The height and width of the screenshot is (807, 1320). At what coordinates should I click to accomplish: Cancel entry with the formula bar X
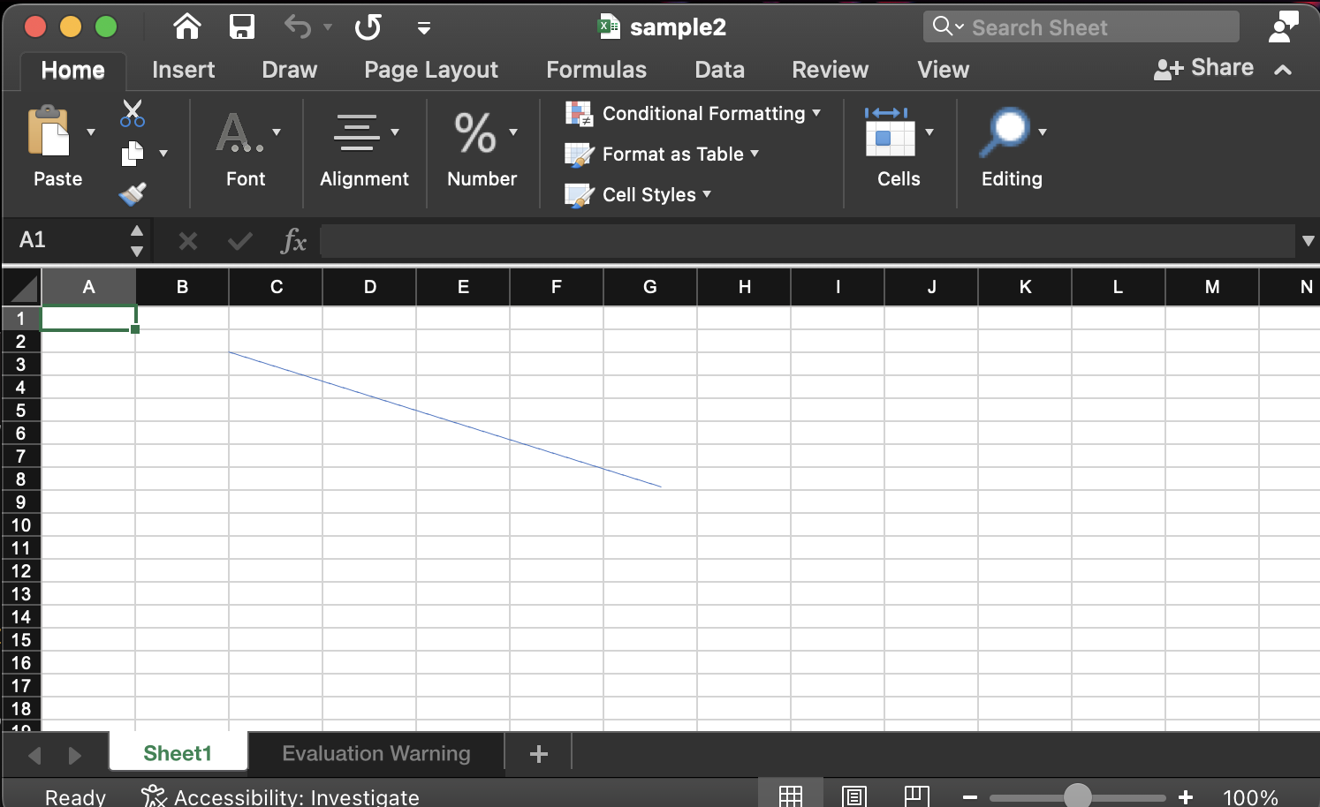tap(186, 240)
